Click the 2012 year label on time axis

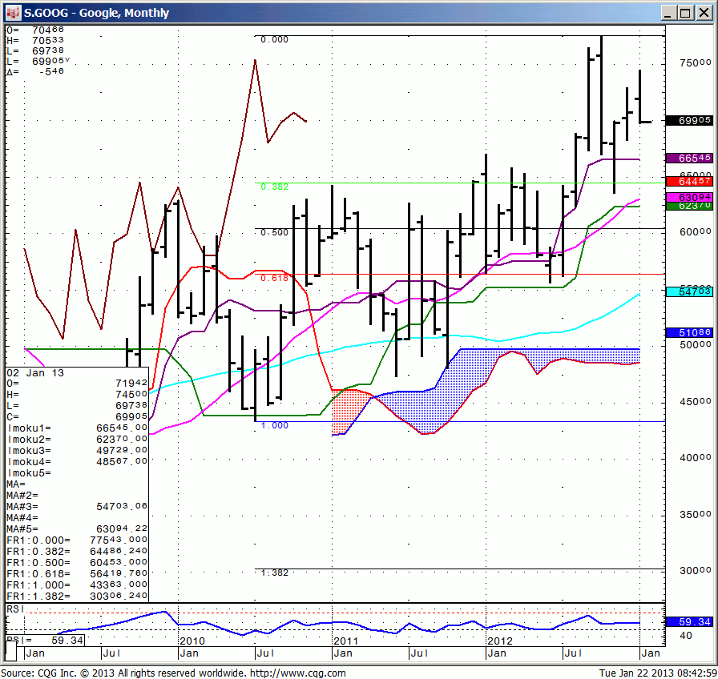[500, 641]
